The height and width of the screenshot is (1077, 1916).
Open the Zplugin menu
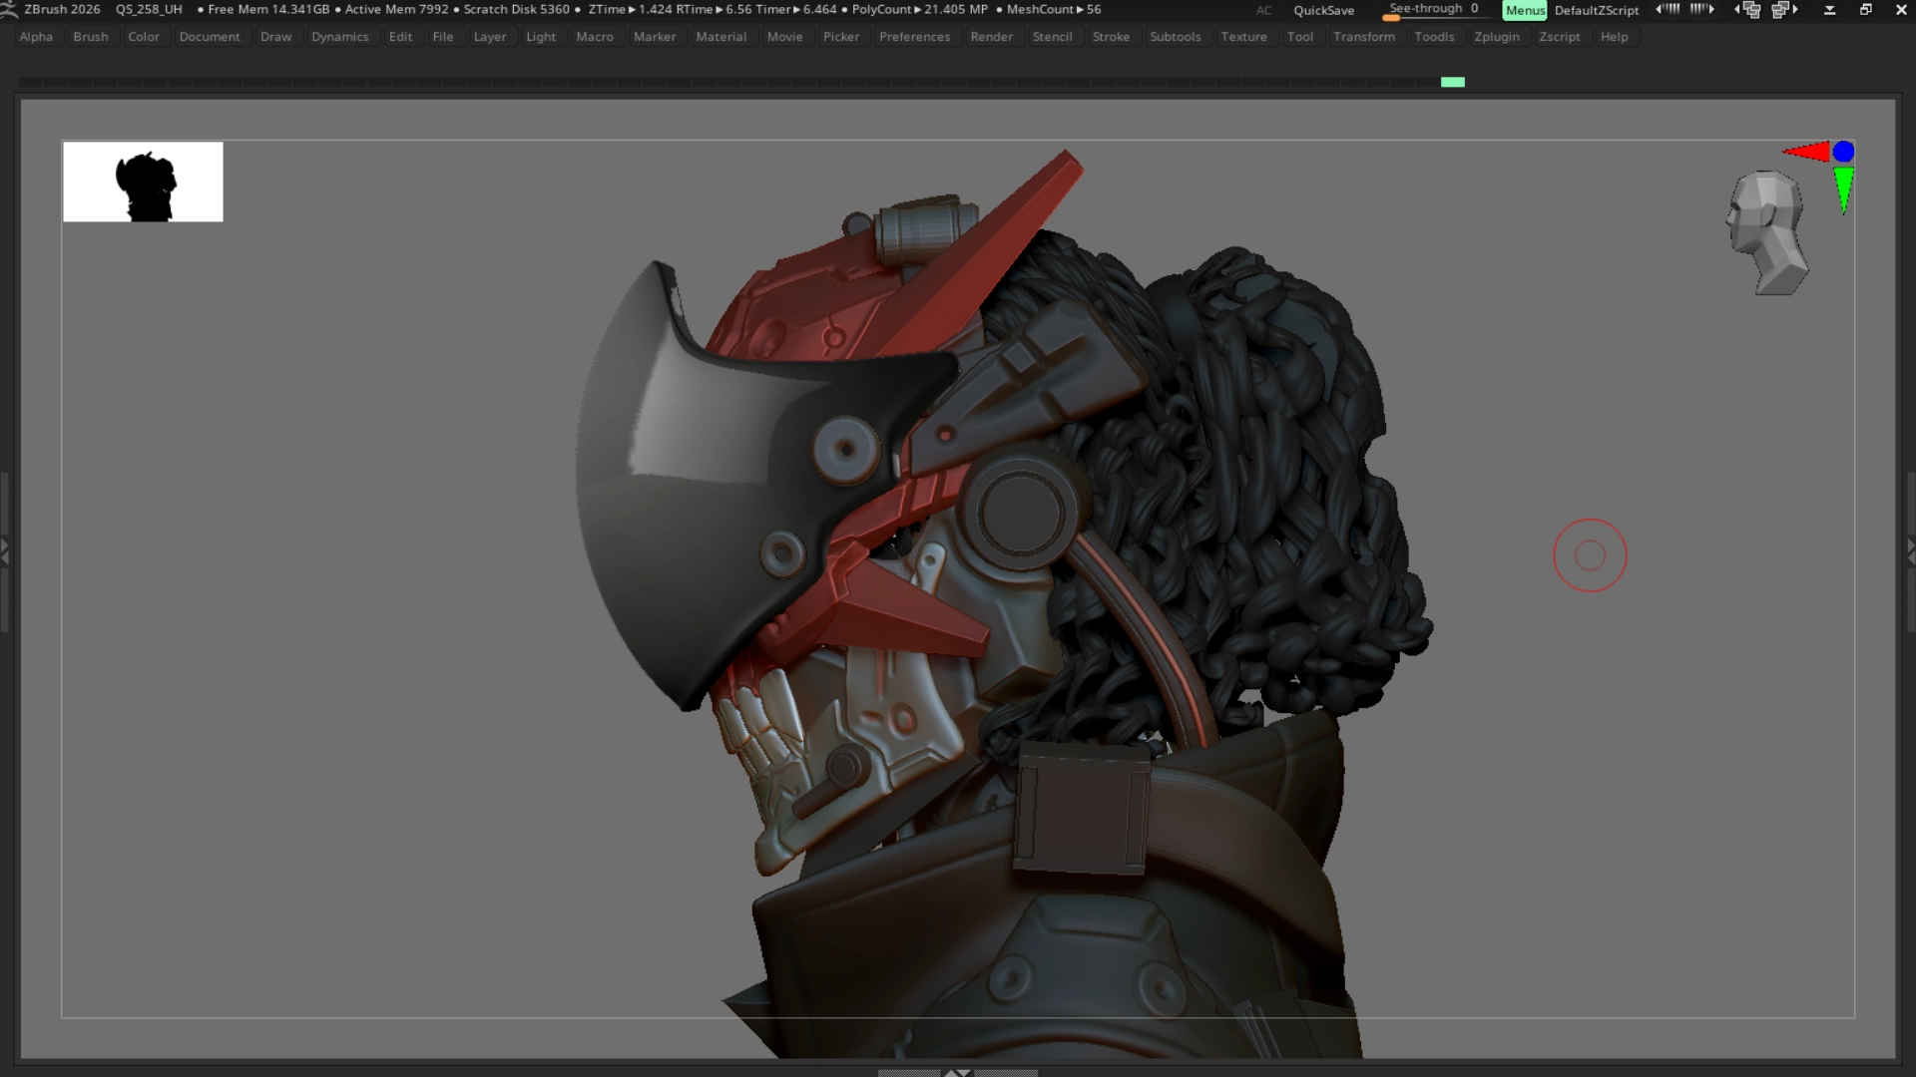pyautogui.click(x=1496, y=37)
